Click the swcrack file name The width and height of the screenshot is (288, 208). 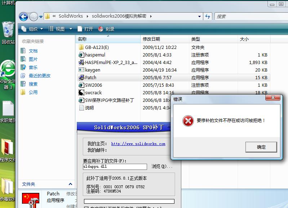[x=93, y=92]
